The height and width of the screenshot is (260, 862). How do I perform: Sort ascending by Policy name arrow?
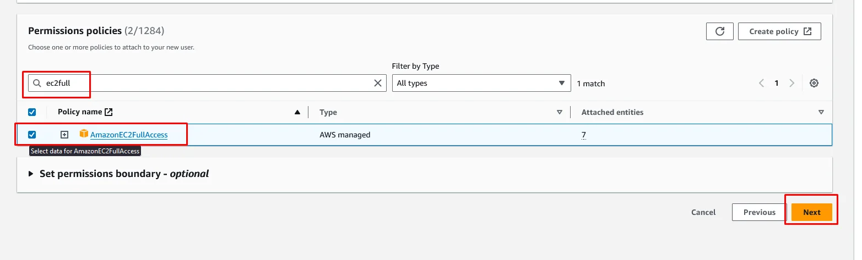pos(297,112)
